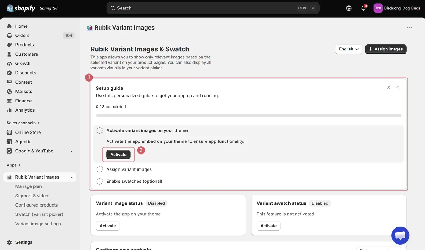Image resolution: width=425 pixels, height=250 pixels.
Task: Toggle the 'Enable swatches (optional)' step circle
Action: [100, 181]
